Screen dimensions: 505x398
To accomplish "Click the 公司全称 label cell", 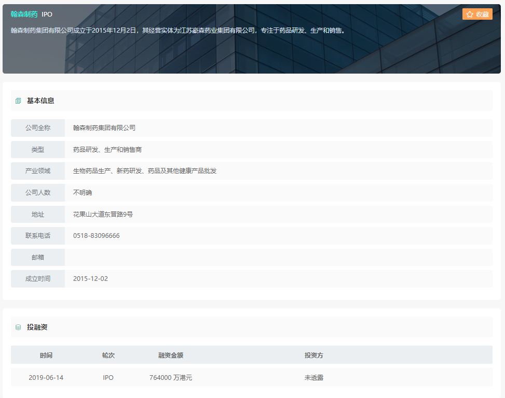I will 38,128.
